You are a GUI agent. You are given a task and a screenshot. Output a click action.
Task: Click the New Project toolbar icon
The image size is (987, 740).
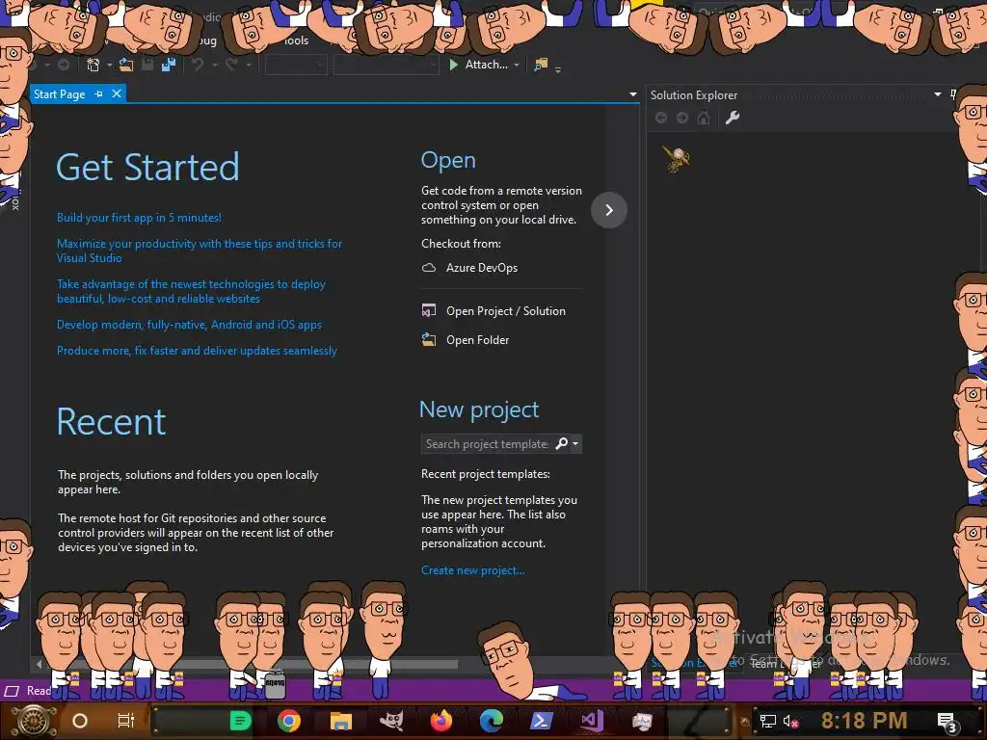pyautogui.click(x=93, y=65)
